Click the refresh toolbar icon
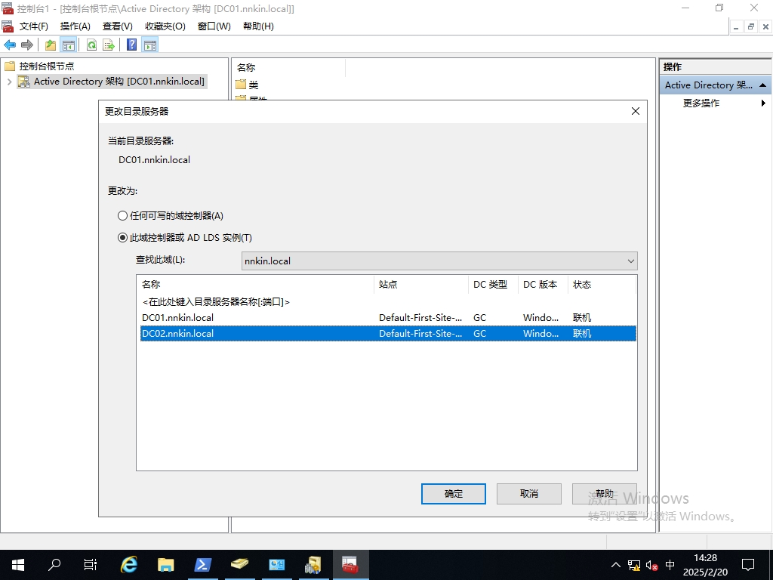This screenshot has height=580, width=773. click(x=91, y=45)
